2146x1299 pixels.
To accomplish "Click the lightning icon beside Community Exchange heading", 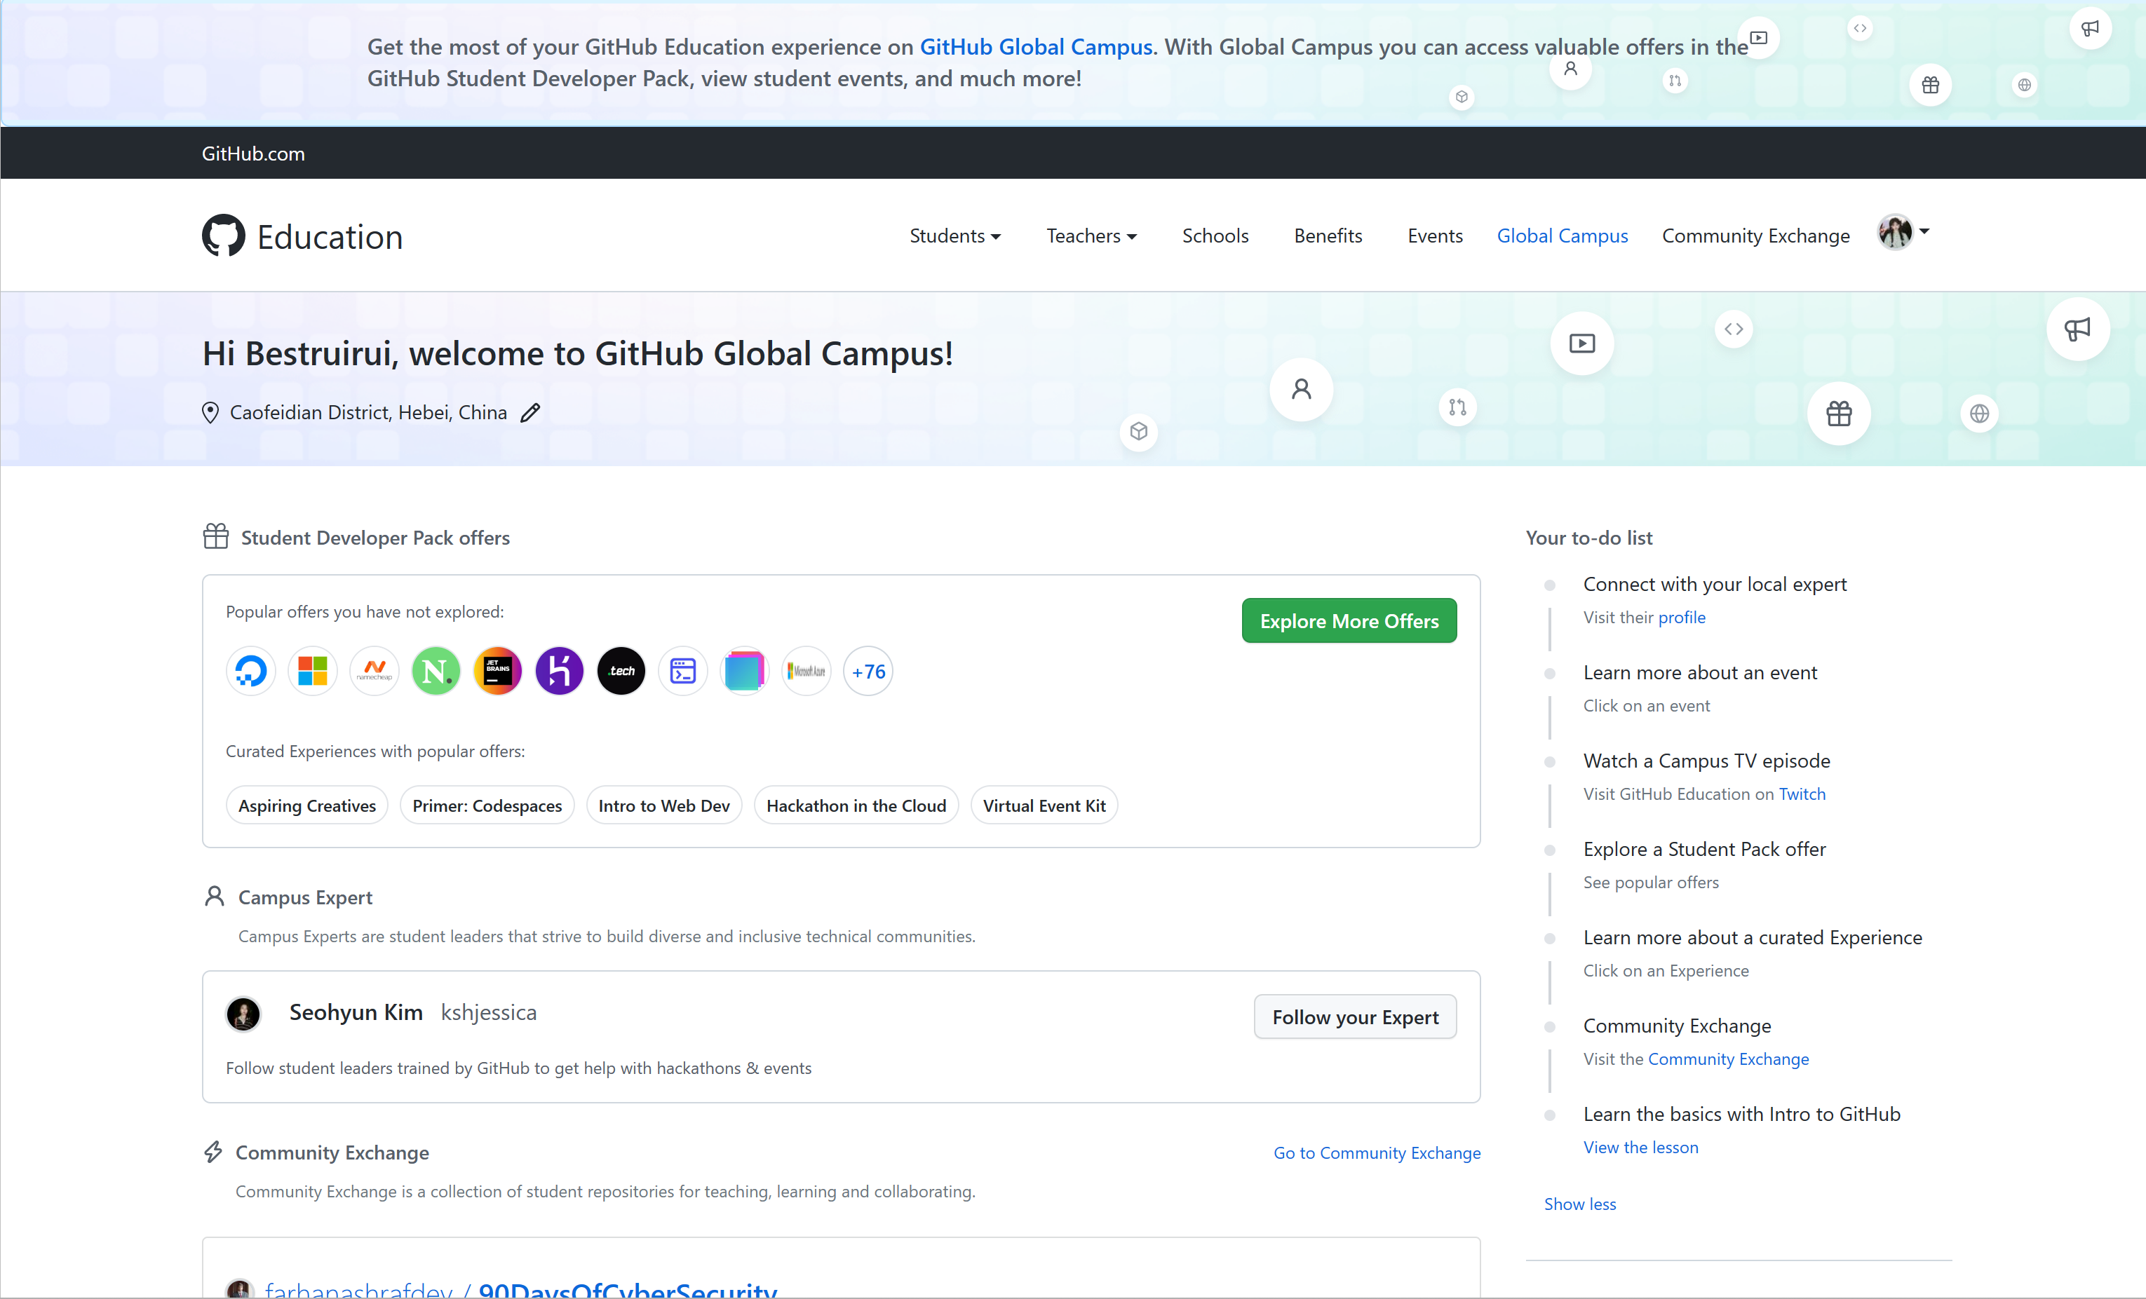I will [x=212, y=1151].
